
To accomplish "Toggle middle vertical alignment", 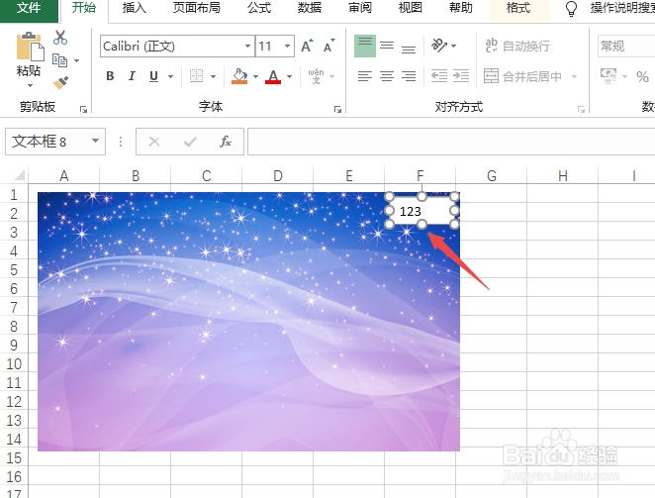I will 387,46.
